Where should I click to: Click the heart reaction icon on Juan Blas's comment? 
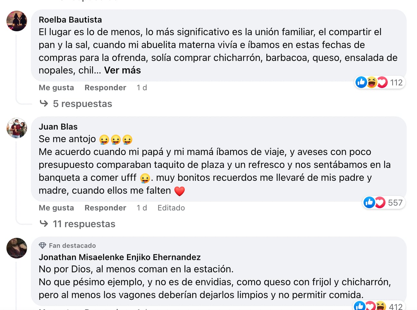[380, 203]
